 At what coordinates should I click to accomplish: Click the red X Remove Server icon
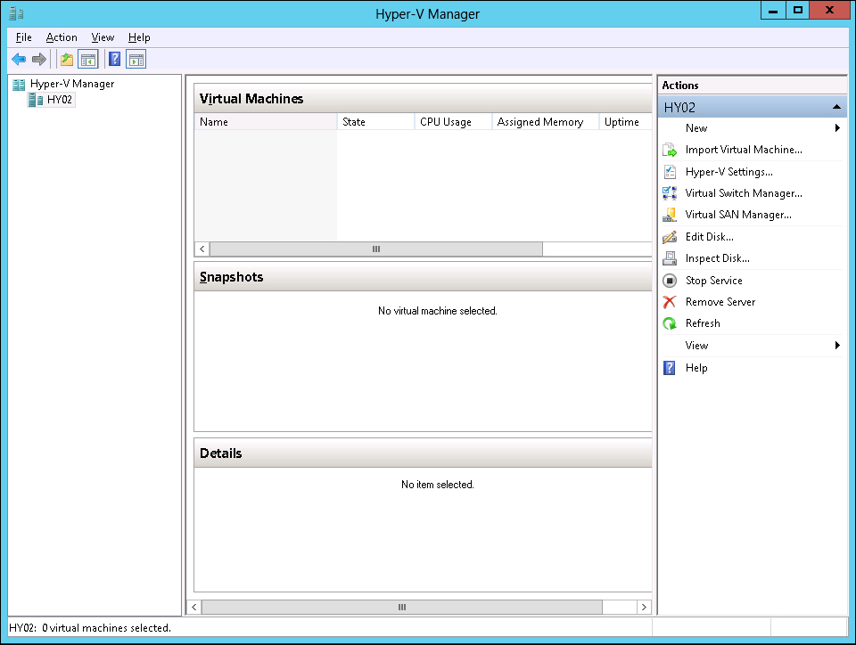point(670,301)
